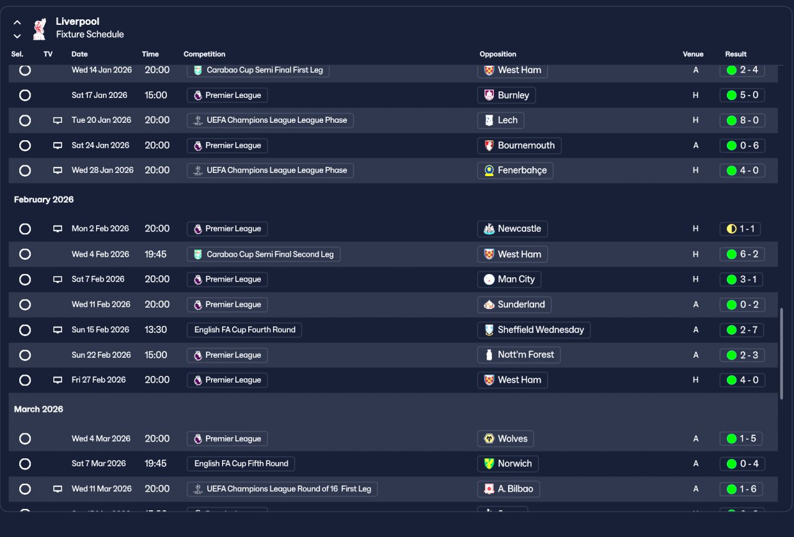Click the Sheffield Wednesday club crest
This screenshot has width=794, height=537.
[489, 330]
